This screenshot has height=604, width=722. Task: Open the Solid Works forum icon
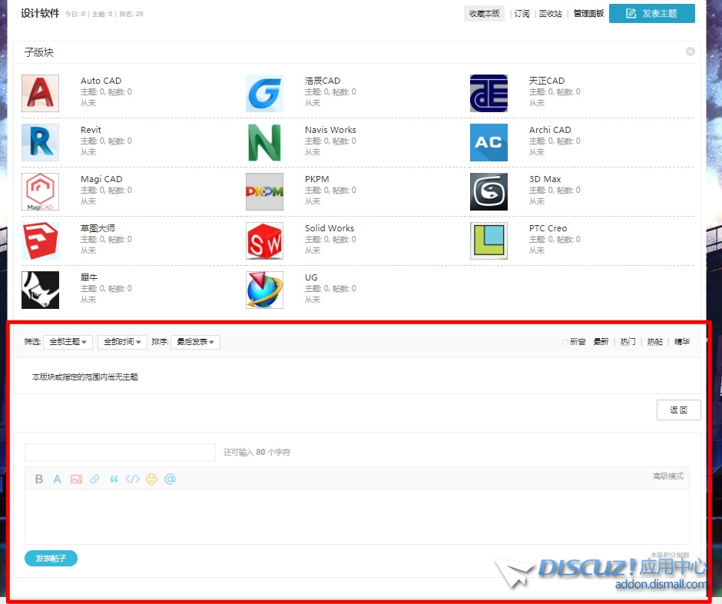click(x=264, y=241)
